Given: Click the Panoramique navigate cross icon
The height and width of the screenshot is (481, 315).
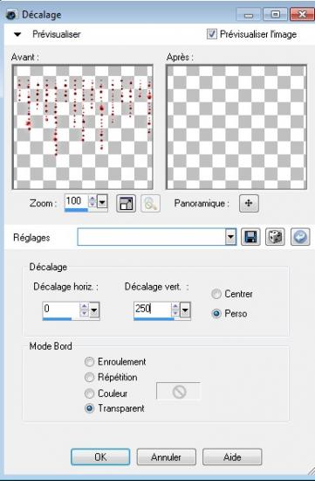Looking at the screenshot, I should click(249, 203).
